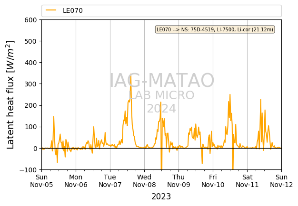The height and width of the screenshot is (206, 298).
Task: Click the y-axis label 'Latent heat flux'
Action: coord(10,94)
